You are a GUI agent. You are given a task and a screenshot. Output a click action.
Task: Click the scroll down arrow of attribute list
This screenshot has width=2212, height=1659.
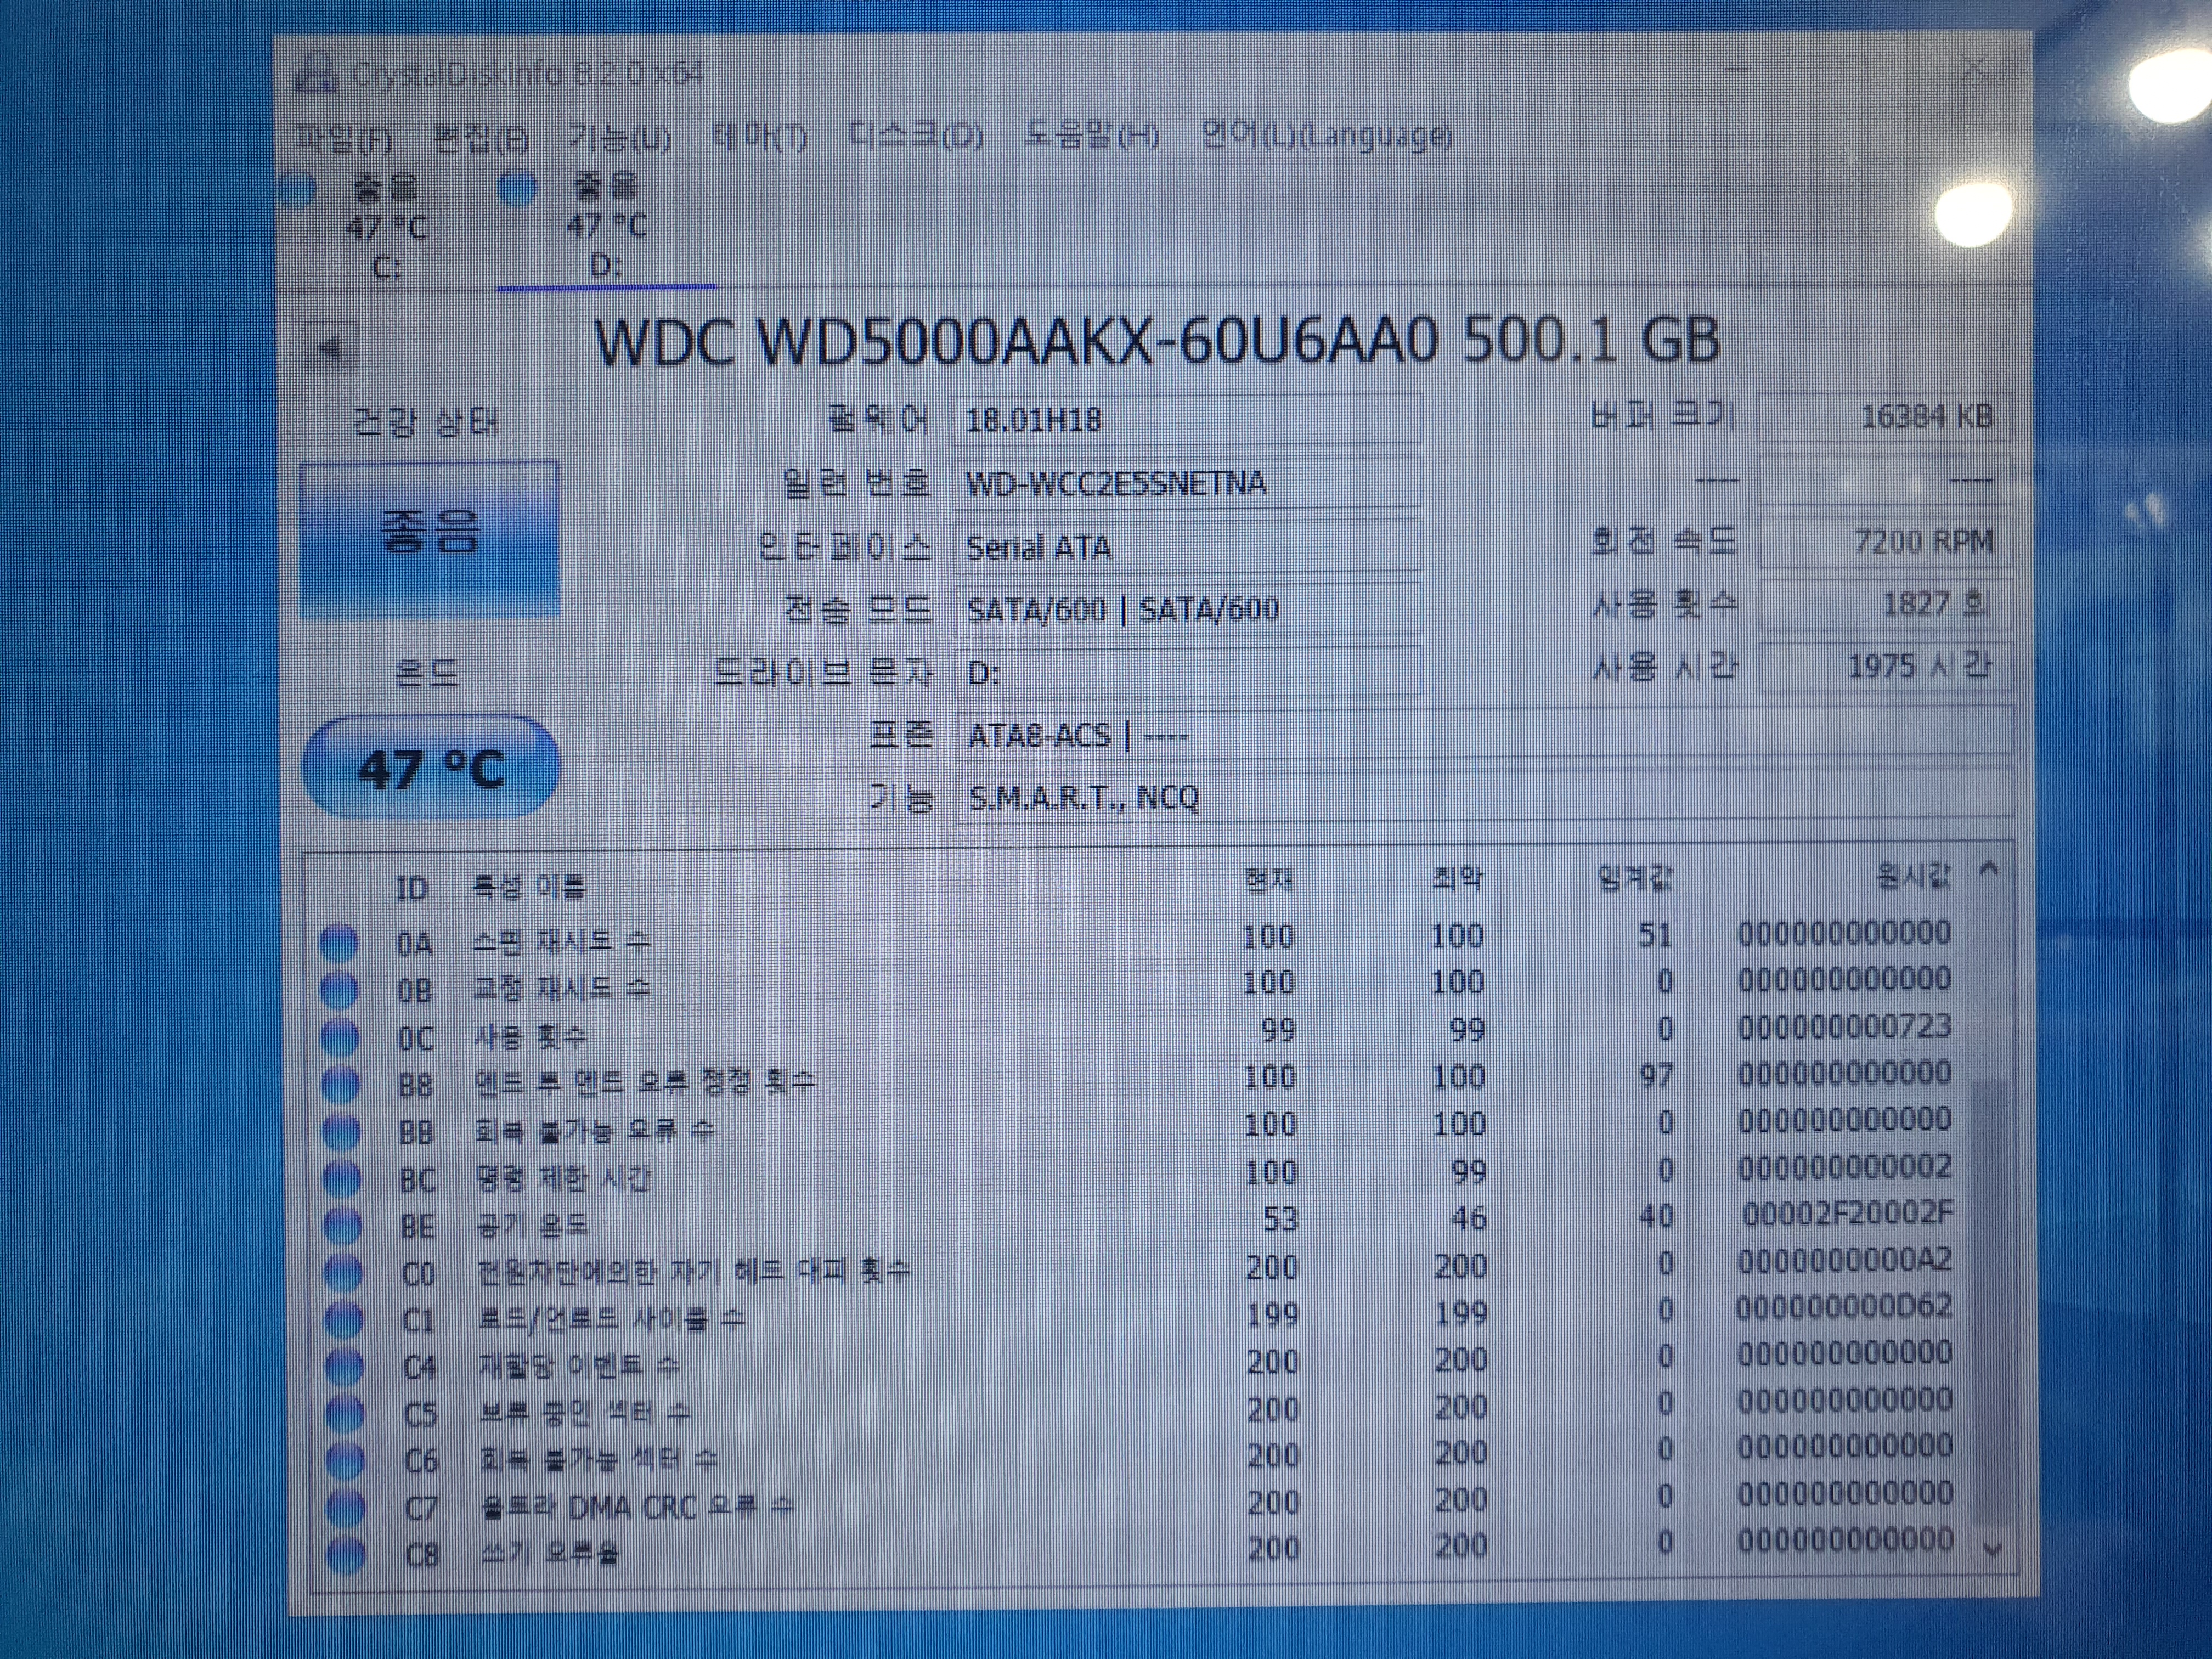[x=1992, y=1550]
